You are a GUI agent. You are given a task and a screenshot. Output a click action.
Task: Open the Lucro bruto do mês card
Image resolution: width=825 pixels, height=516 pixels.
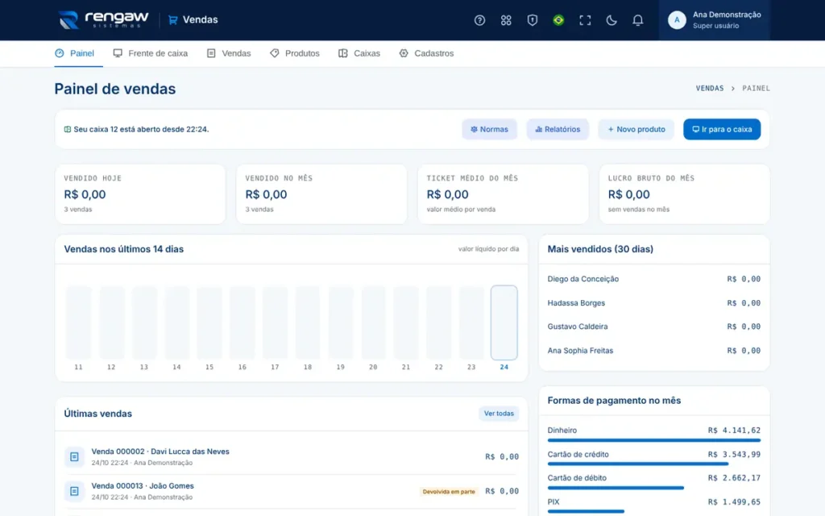[685, 193]
